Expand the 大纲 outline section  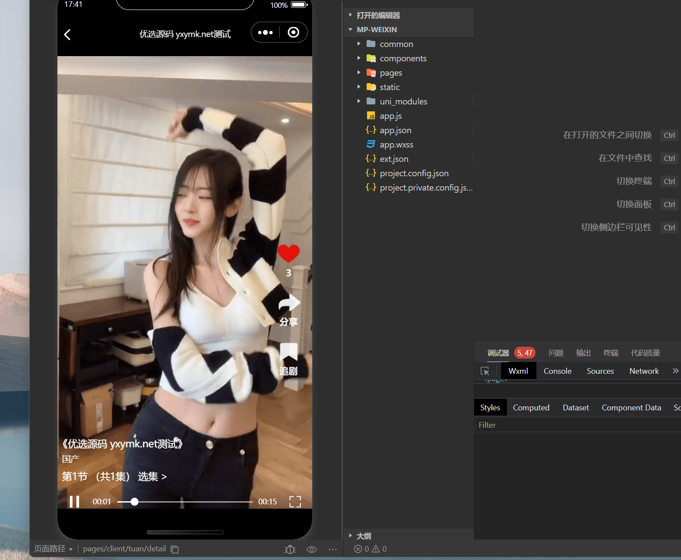coord(408,536)
